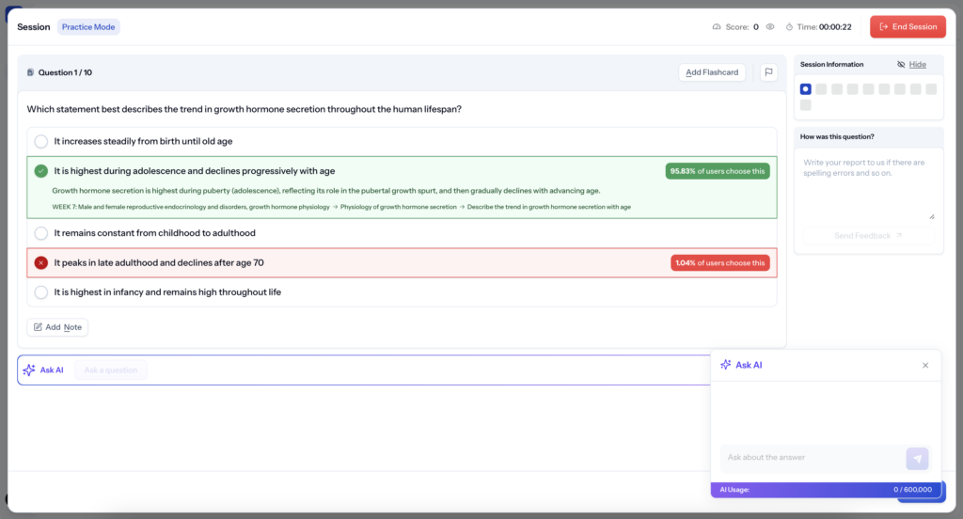
Task: Close the Ask AI popup panel
Action: (925, 366)
